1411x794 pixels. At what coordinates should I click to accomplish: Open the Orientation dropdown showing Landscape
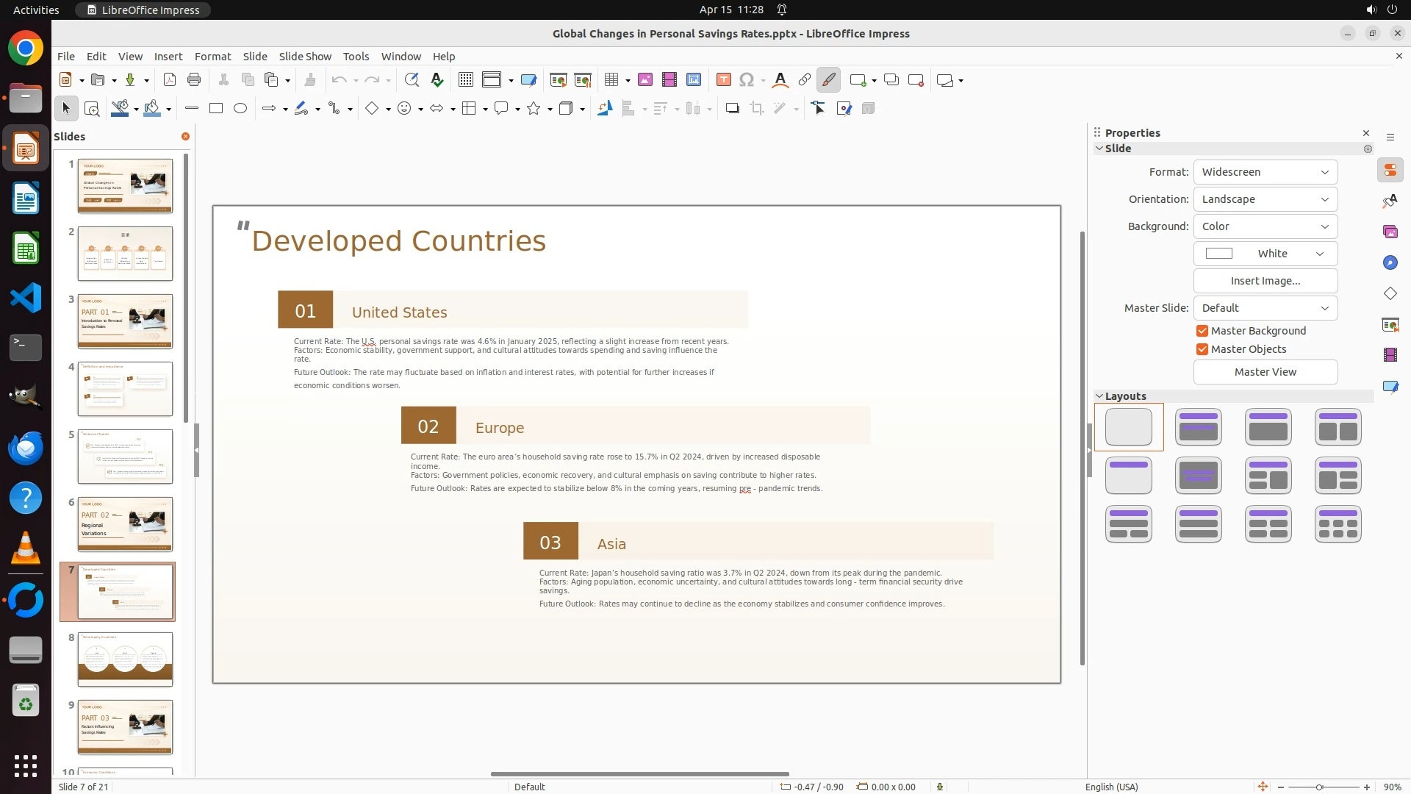(x=1265, y=199)
